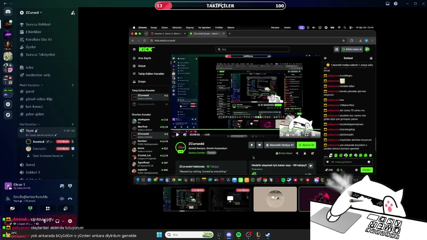This screenshot has width=427, height=240.
Task: Open the noise suppression waveform icon
Action: point(62,199)
